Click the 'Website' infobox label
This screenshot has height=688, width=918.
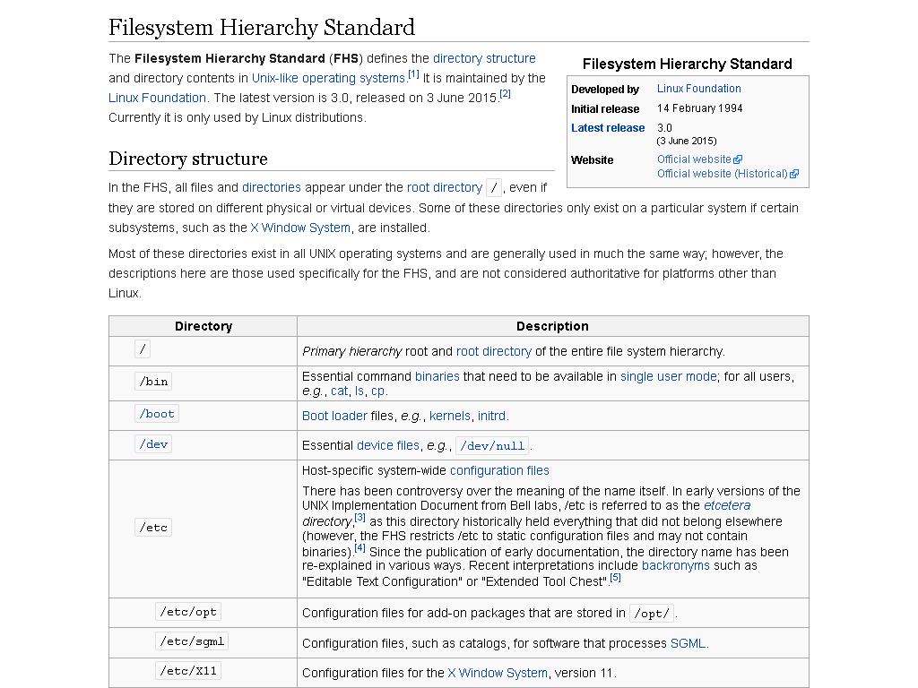(592, 160)
